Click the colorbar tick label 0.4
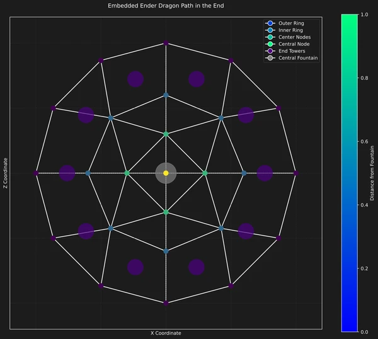 [x=364, y=205]
